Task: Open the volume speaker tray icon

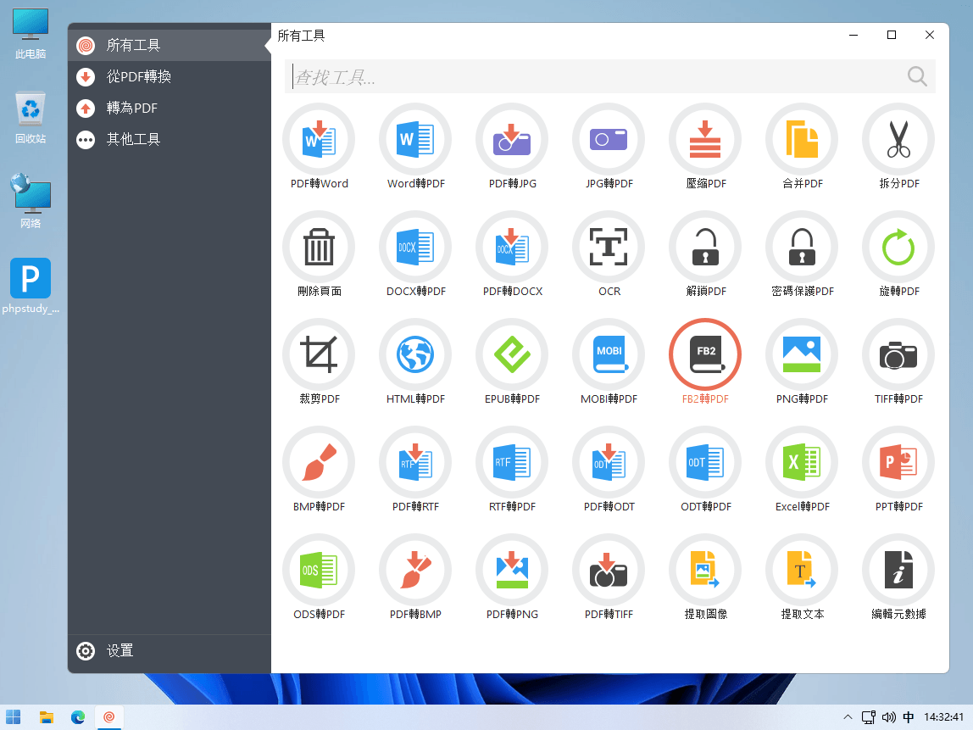Action: point(888,717)
